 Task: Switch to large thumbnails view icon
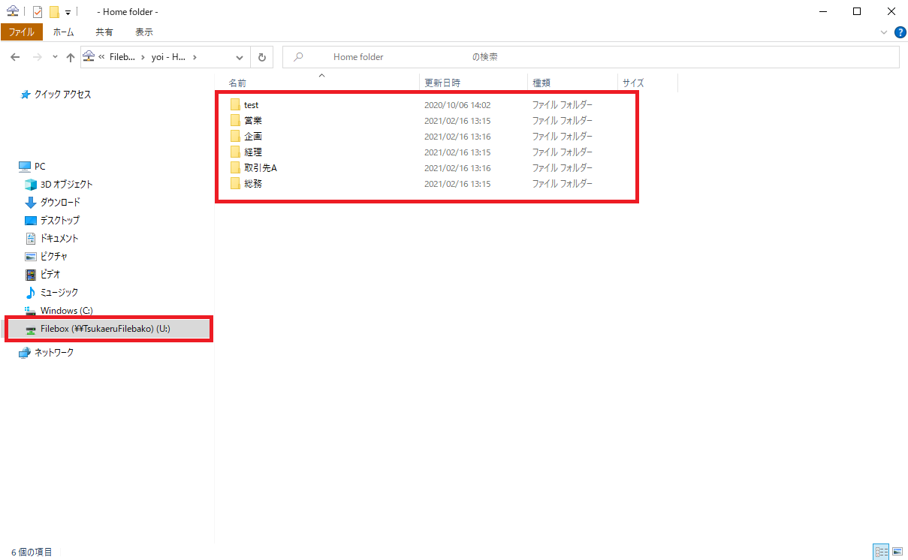tap(897, 552)
